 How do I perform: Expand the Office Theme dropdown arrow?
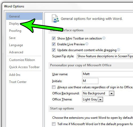tap(100, 100)
